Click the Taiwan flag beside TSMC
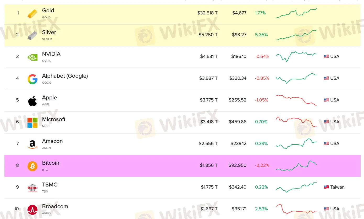 (326, 187)
